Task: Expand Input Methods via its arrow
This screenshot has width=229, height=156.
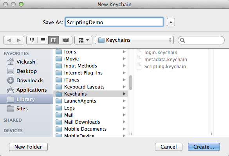Action: coord(124,66)
